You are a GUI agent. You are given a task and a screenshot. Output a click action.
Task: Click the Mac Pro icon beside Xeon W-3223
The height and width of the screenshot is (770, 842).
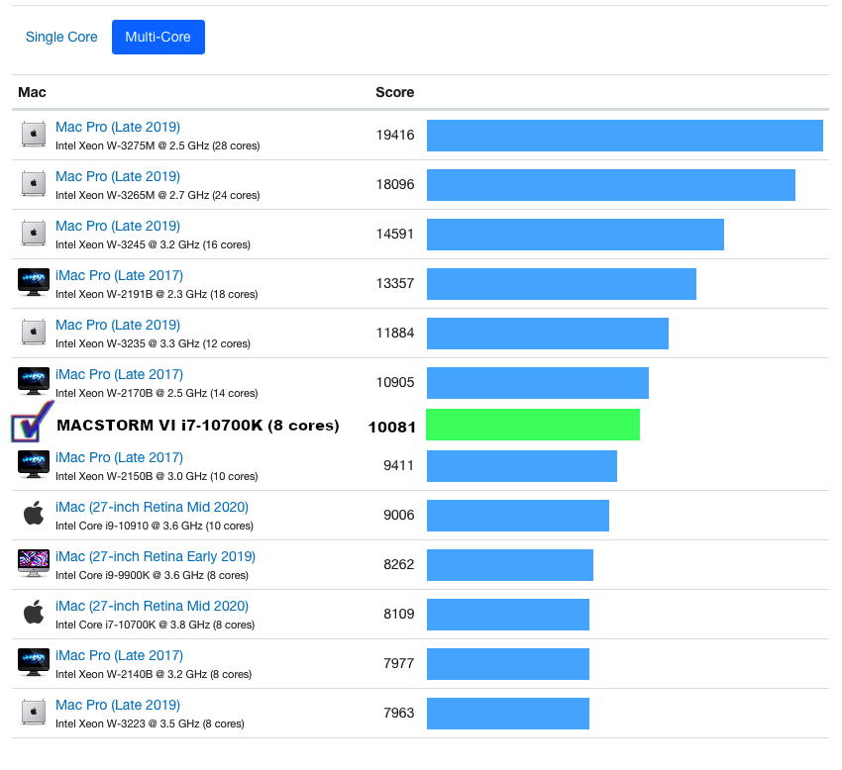tap(34, 712)
